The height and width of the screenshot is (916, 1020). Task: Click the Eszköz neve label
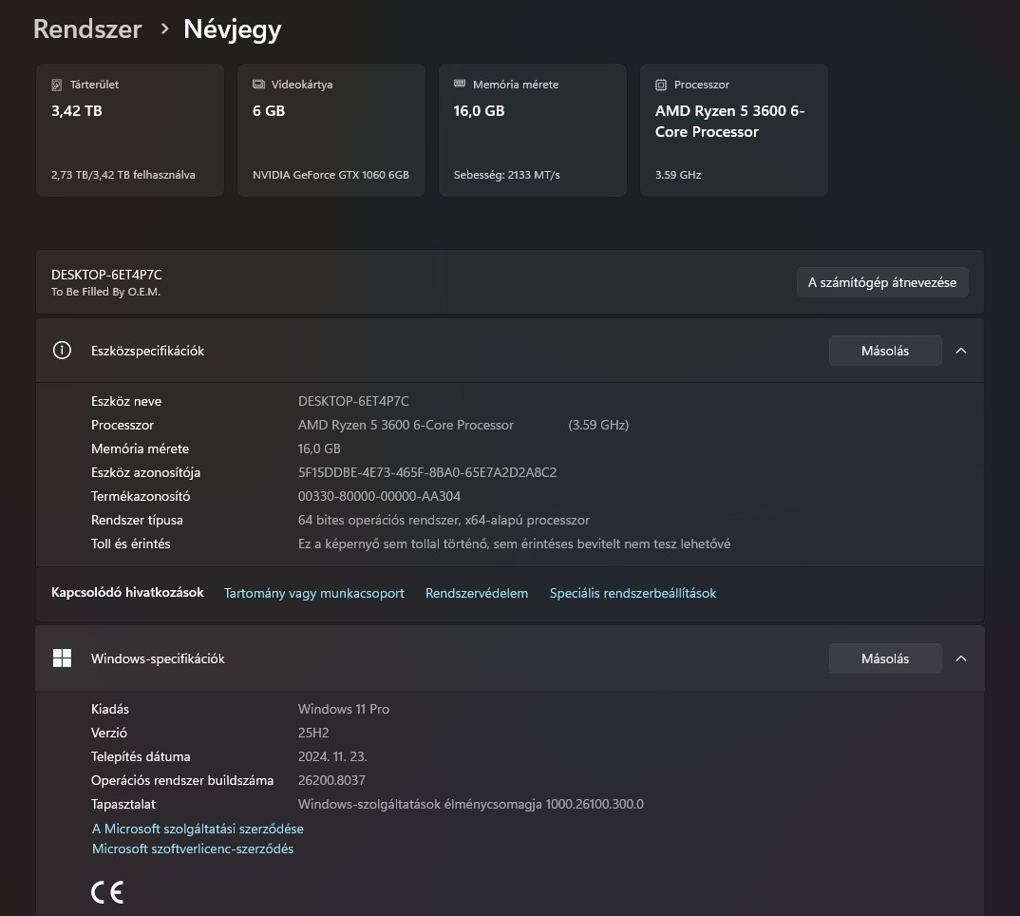pos(126,401)
